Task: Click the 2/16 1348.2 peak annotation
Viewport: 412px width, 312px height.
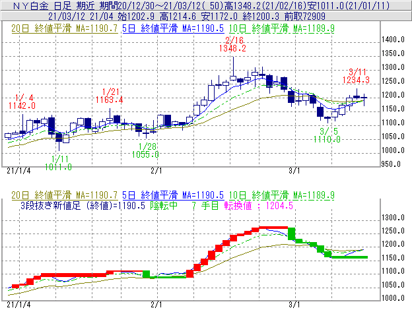Action: (x=232, y=44)
